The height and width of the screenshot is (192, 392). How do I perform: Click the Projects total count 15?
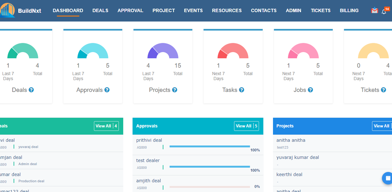click(178, 66)
